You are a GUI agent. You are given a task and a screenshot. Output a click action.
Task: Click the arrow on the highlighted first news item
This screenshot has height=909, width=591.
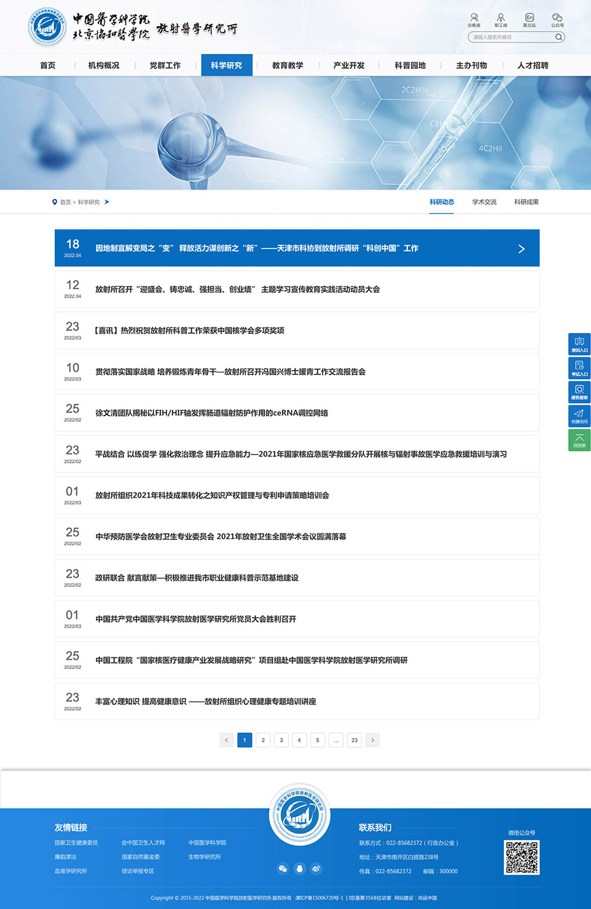521,249
